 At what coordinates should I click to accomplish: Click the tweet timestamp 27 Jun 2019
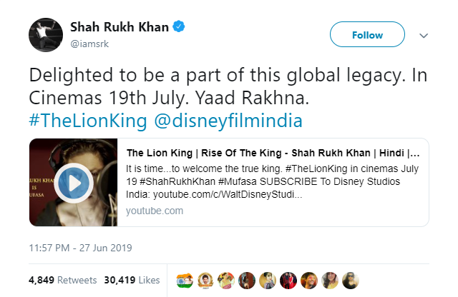click(x=81, y=249)
